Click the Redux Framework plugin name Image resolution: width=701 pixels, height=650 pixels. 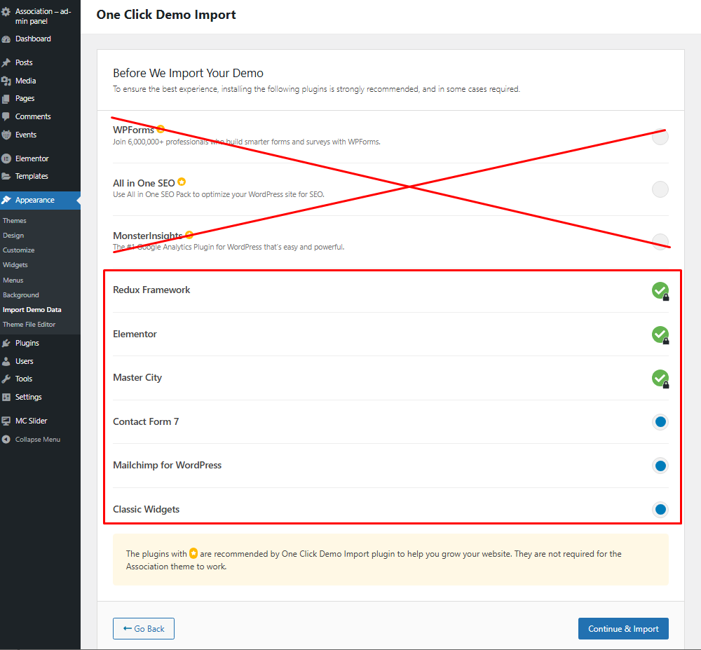(151, 290)
